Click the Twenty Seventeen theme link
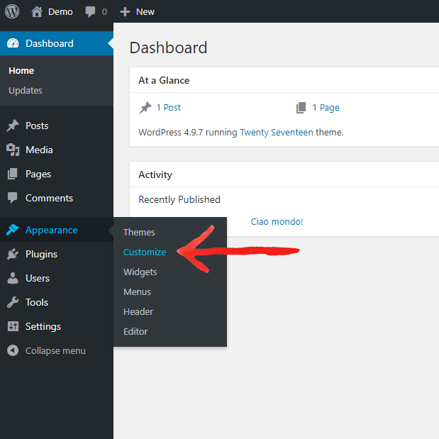The width and height of the screenshot is (439, 439). tap(277, 132)
